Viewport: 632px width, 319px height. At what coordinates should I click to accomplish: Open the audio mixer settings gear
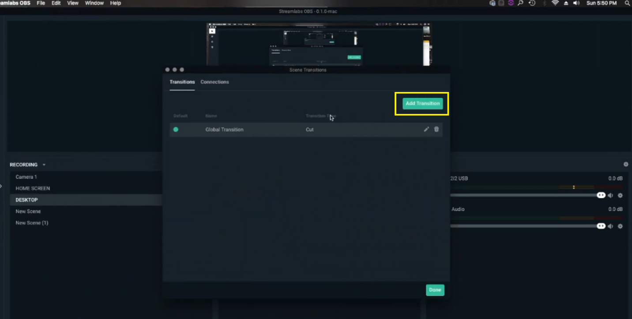tap(626, 164)
